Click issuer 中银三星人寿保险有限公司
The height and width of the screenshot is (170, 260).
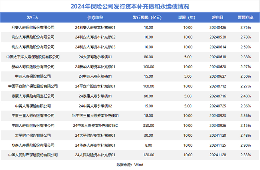[33, 116]
